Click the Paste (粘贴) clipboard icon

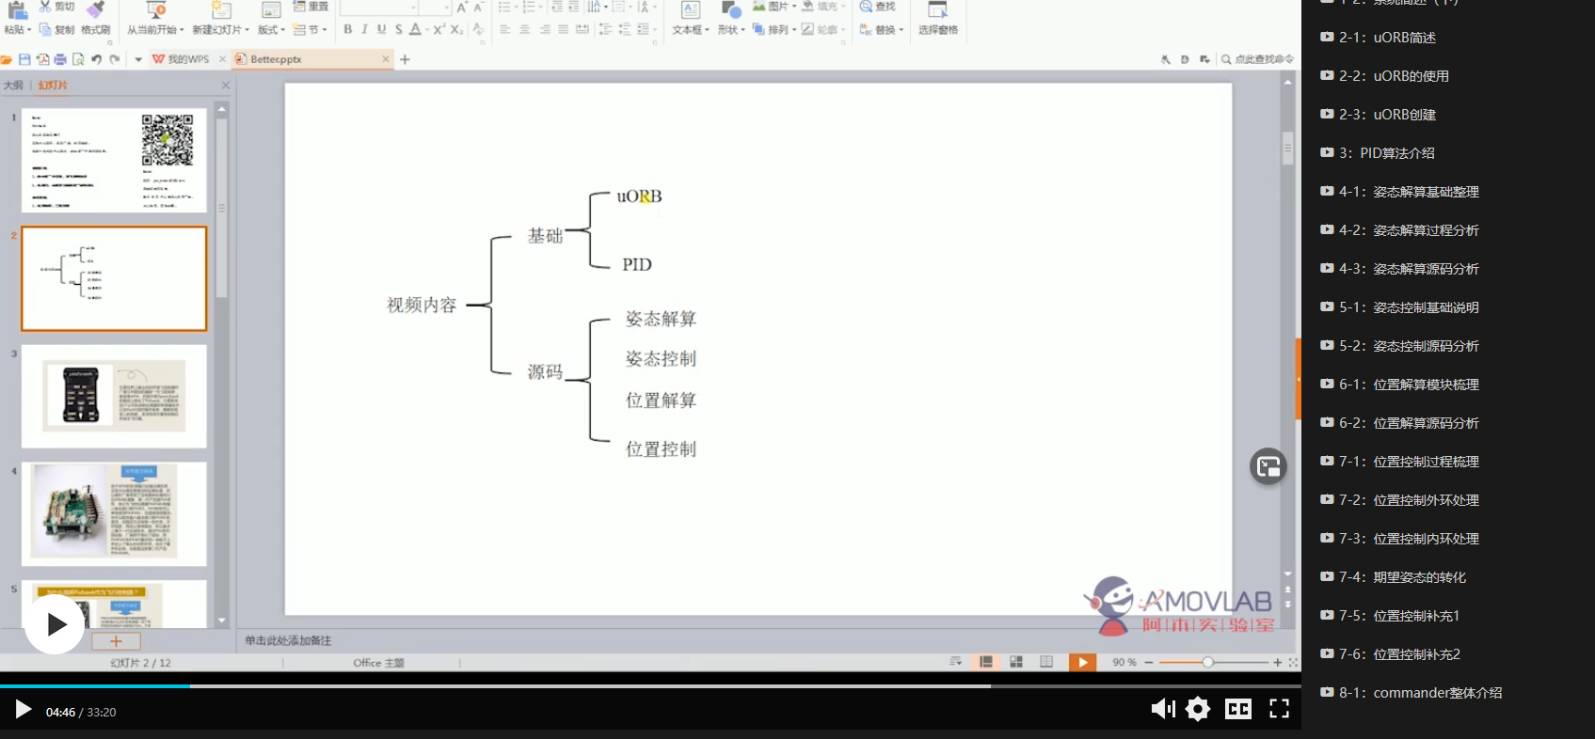pos(16,10)
